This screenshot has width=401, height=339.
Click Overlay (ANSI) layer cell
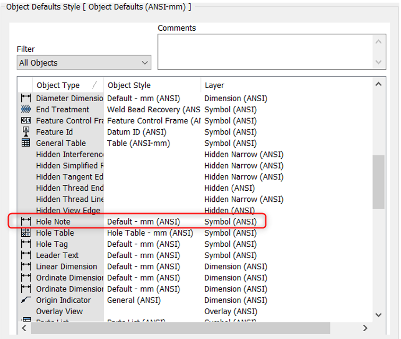click(231, 311)
